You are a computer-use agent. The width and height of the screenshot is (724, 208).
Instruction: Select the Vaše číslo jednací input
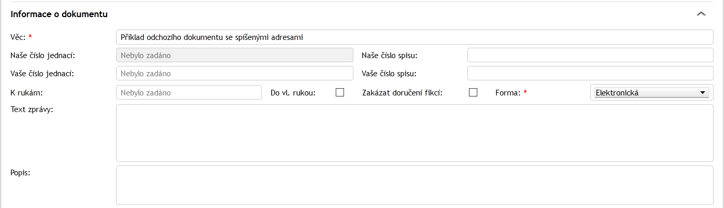click(234, 74)
